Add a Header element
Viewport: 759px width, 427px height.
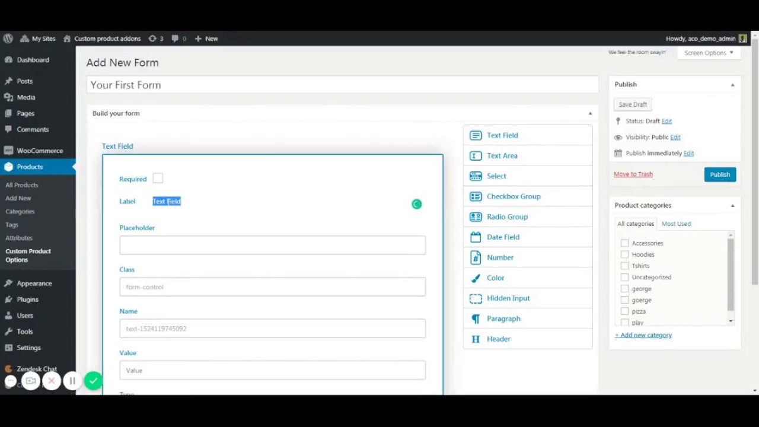[x=528, y=339]
